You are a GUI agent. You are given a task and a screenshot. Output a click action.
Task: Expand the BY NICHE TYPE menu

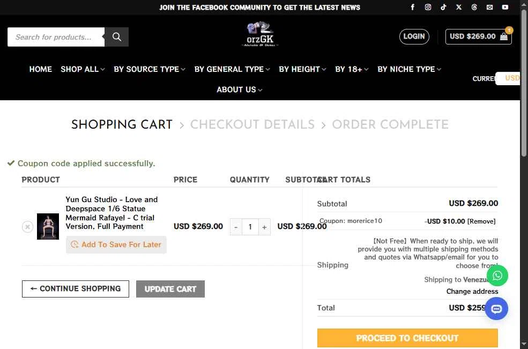pos(409,69)
